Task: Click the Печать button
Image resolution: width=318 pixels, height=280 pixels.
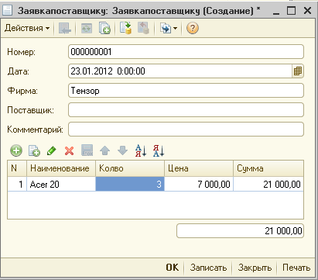Action: click(296, 268)
